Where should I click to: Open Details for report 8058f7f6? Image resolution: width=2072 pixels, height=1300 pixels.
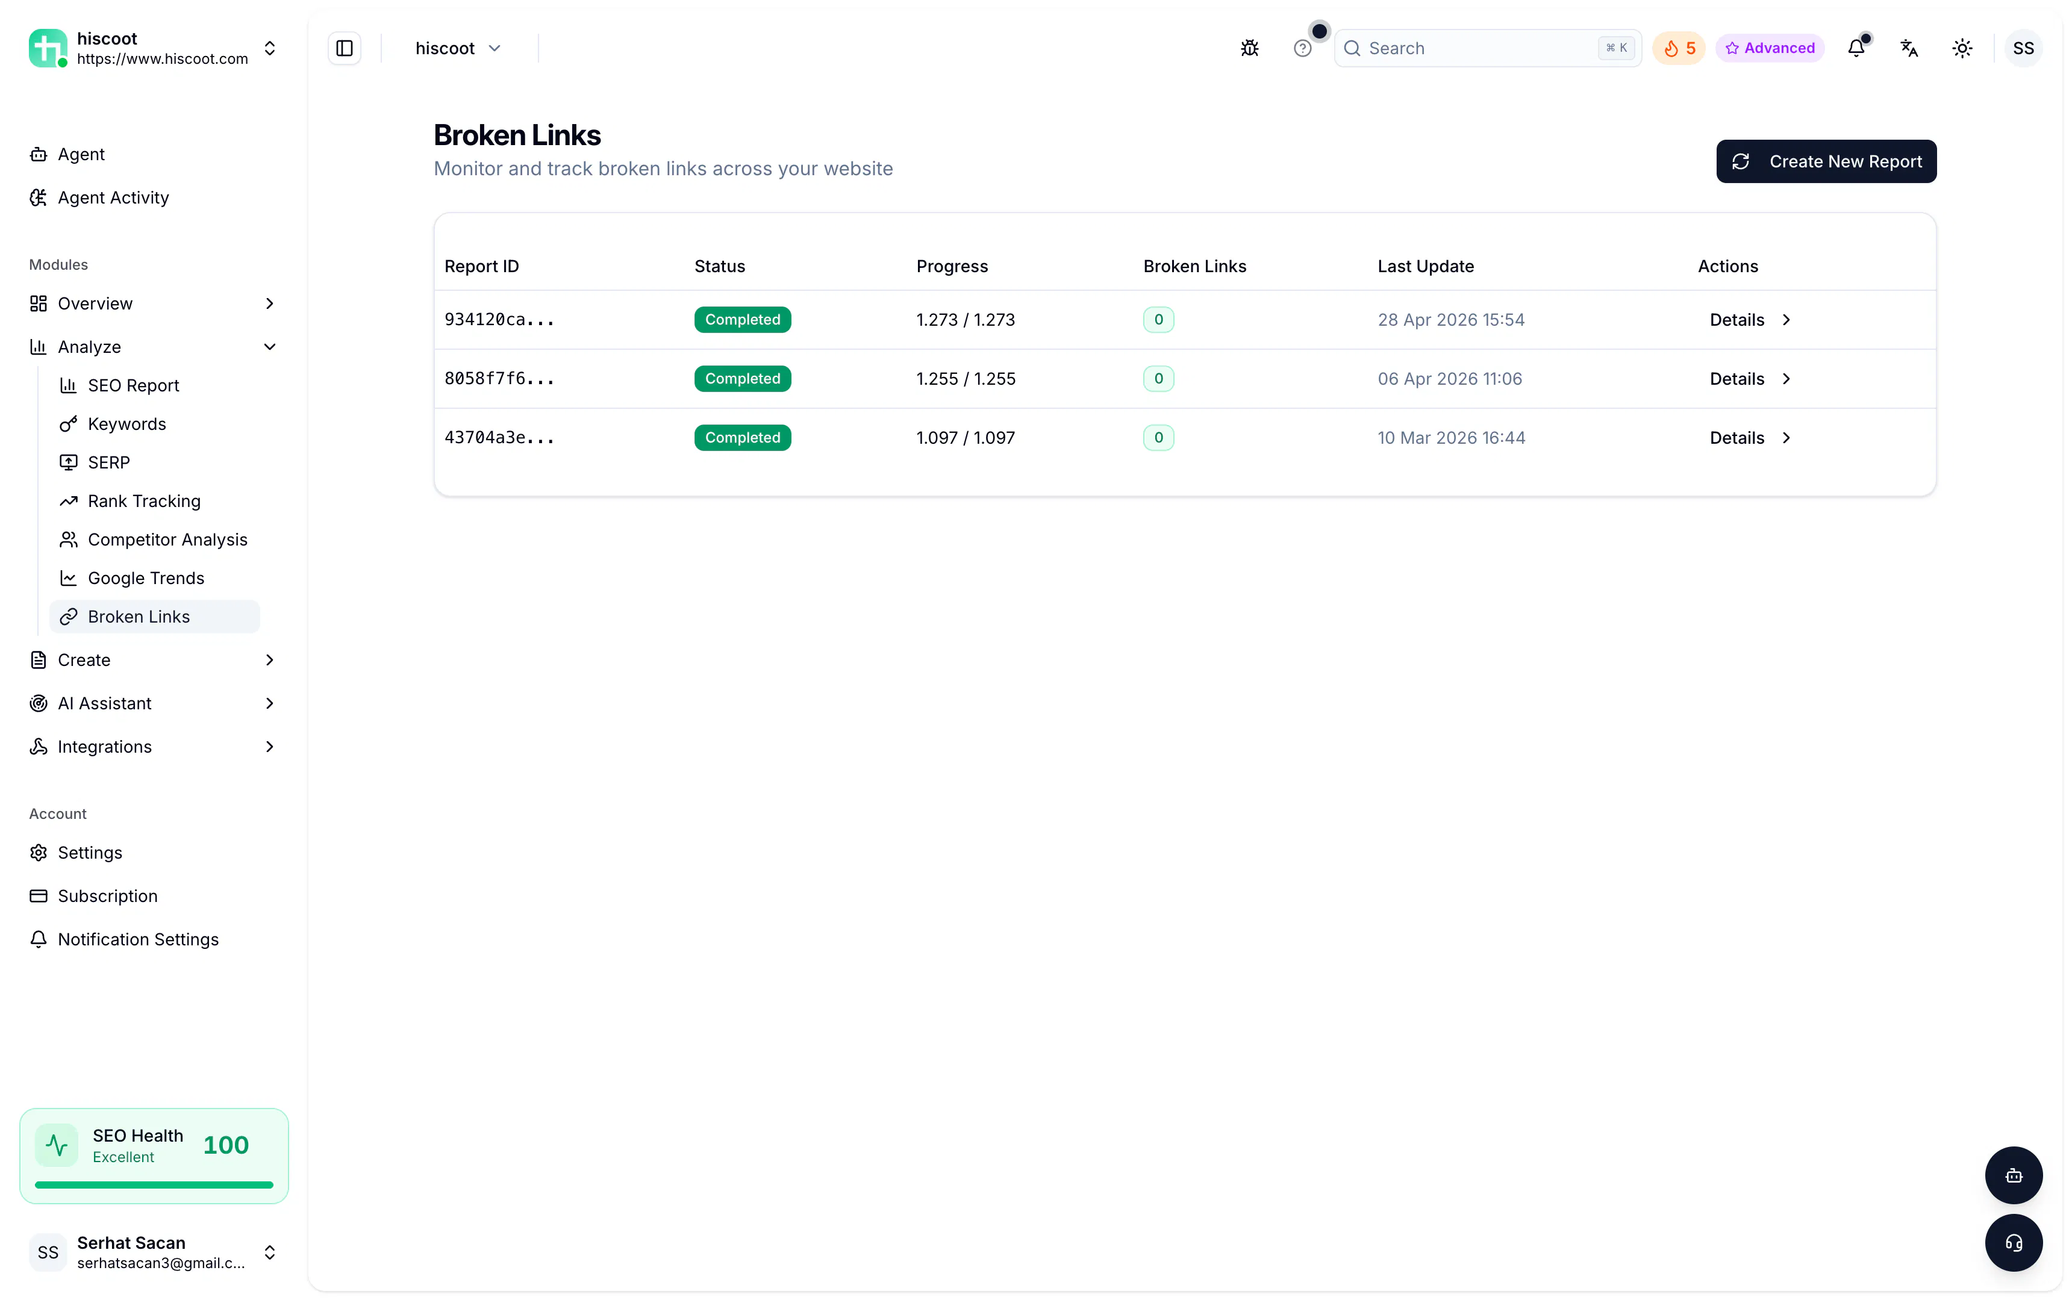click(1750, 379)
